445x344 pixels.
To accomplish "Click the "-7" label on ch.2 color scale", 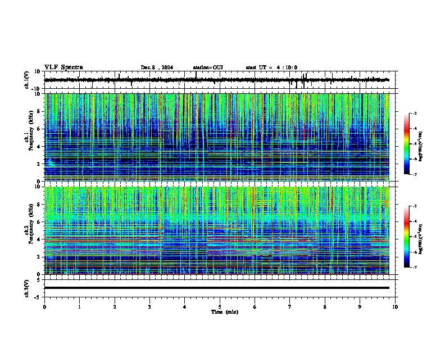I will pos(415,267).
